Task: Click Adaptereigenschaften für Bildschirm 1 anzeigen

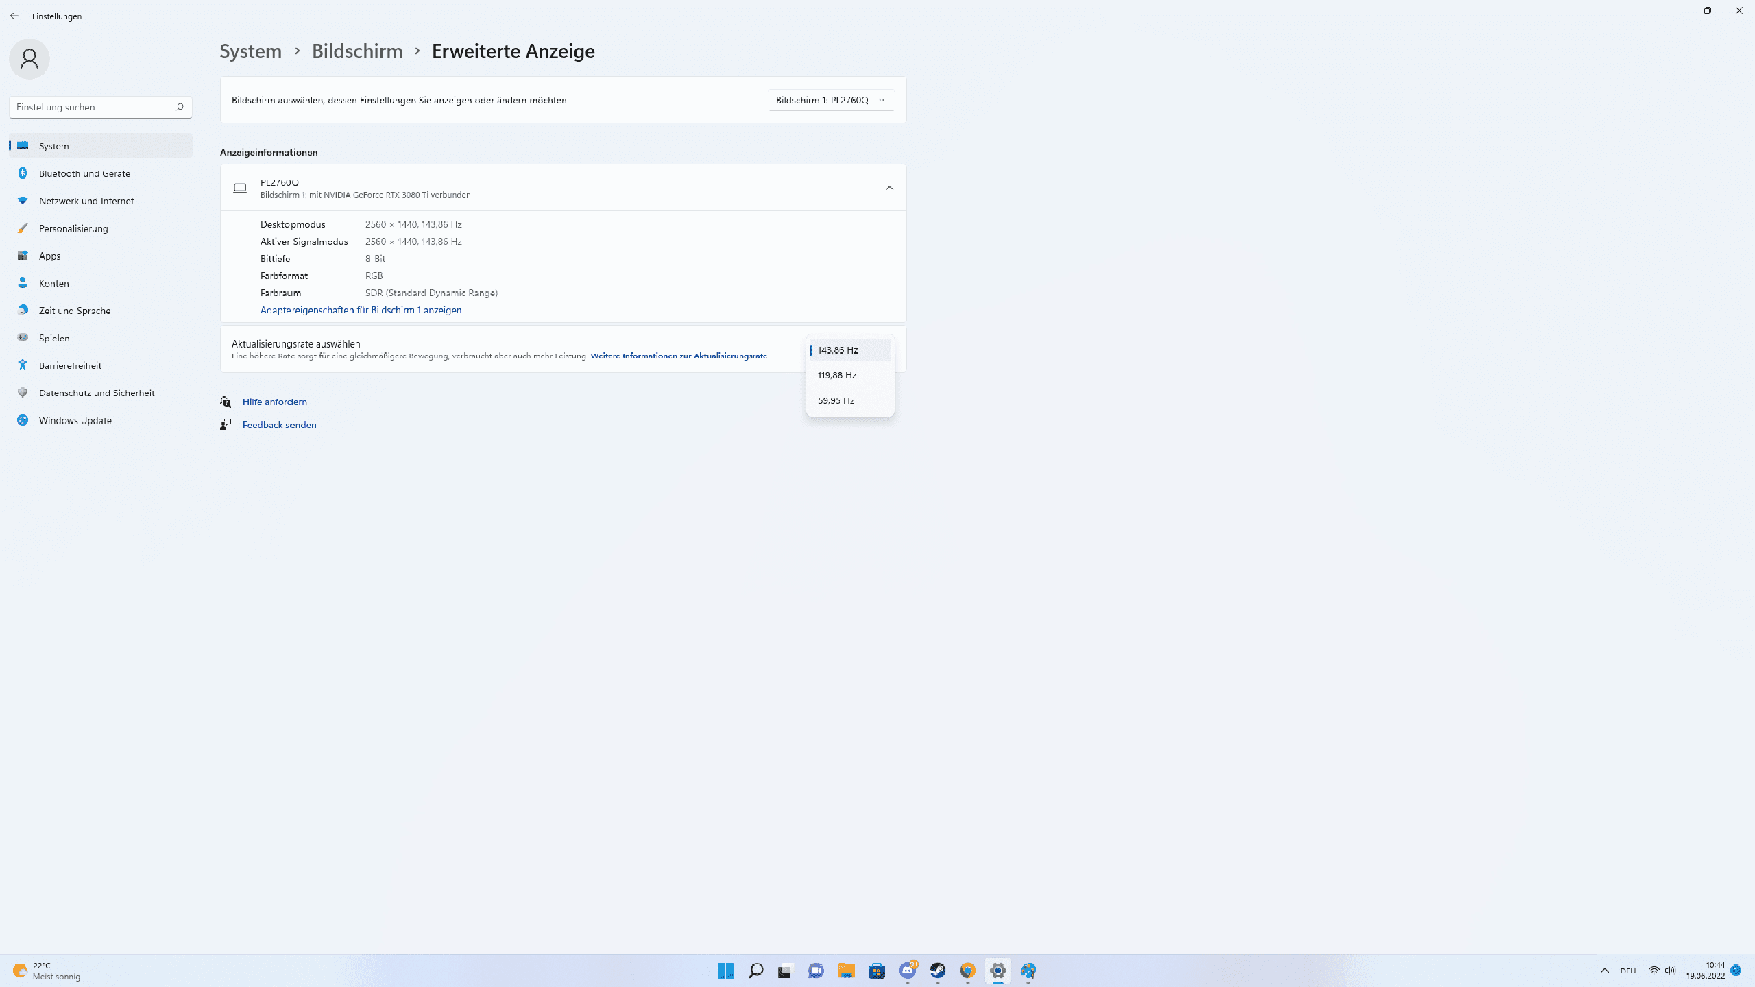Action: click(361, 310)
